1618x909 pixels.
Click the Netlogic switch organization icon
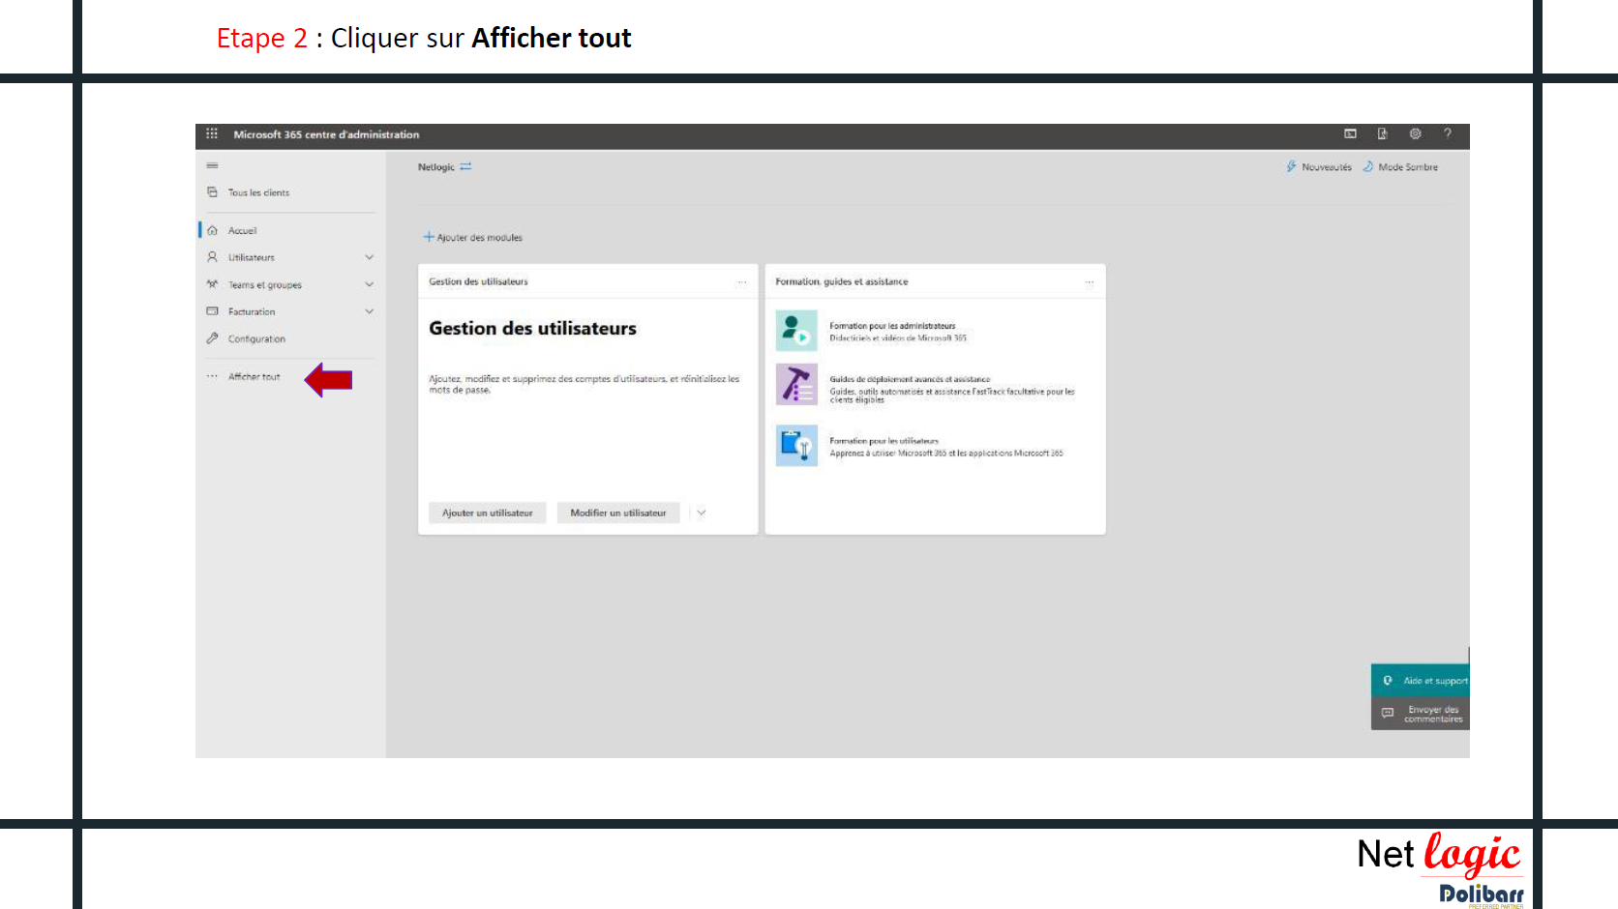tap(465, 167)
